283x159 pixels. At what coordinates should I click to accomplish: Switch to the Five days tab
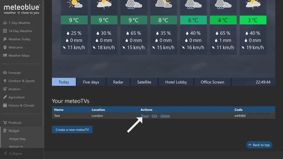[x=91, y=82]
